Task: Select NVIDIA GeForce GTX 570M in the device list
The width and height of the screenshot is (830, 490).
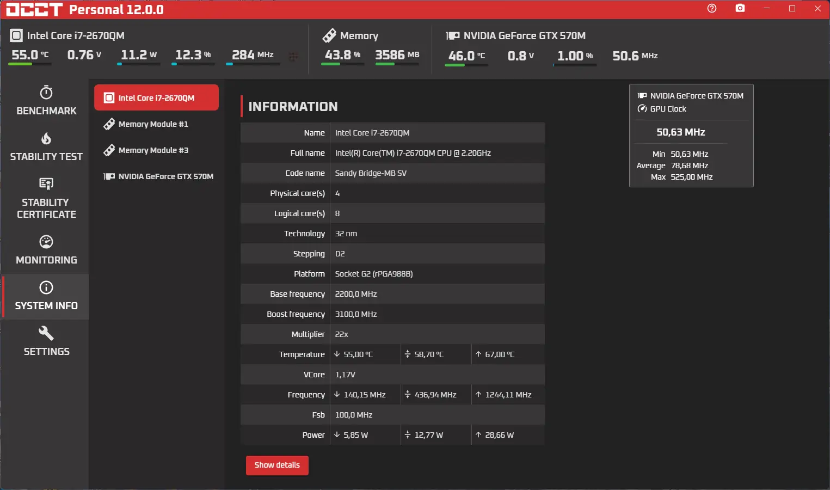Action: [156, 176]
